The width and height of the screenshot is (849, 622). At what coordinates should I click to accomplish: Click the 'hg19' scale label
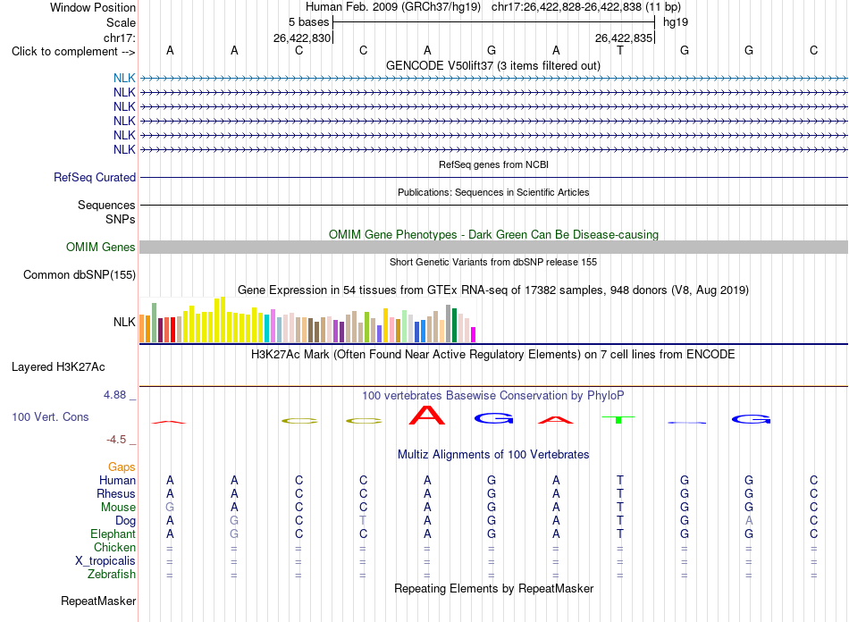(x=676, y=22)
